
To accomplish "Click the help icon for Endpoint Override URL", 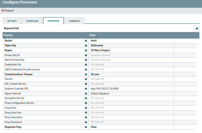I will (86, 89).
